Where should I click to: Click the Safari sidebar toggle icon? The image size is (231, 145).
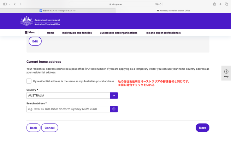click(4, 4)
